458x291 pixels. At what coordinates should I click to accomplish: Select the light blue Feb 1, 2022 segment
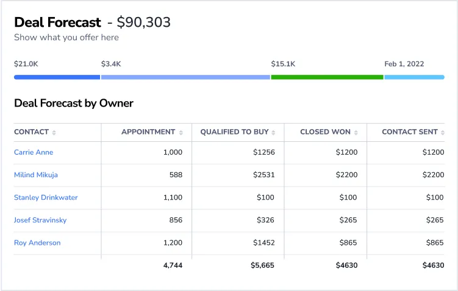coord(414,77)
